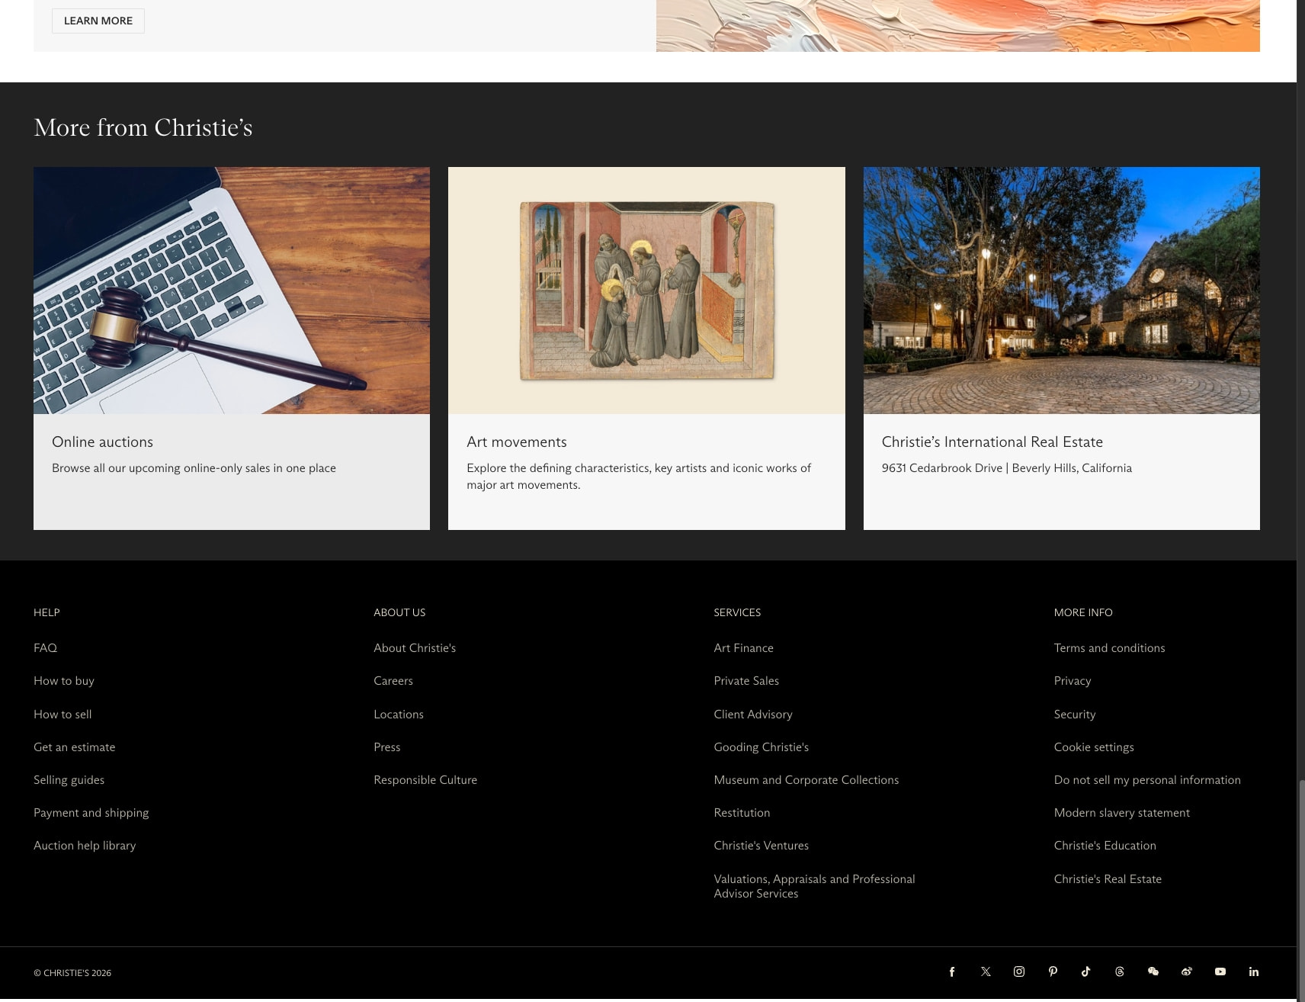Open Client Advisory link
Image resolution: width=1305 pixels, height=1002 pixels.
coord(753,714)
